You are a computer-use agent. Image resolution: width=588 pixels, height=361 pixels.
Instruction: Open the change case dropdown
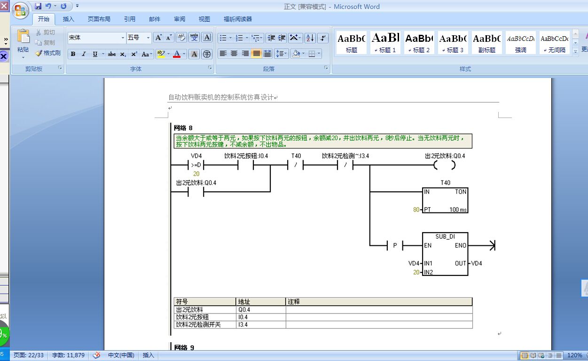[147, 54]
